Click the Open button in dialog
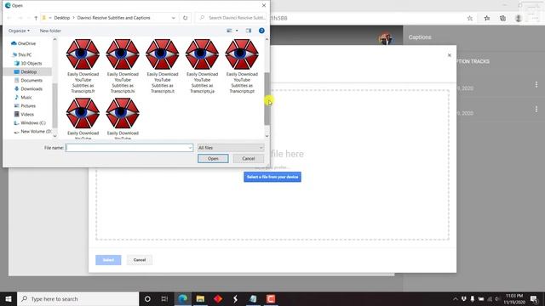The height and width of the screenshot is (306, 545). click(213, 159)
